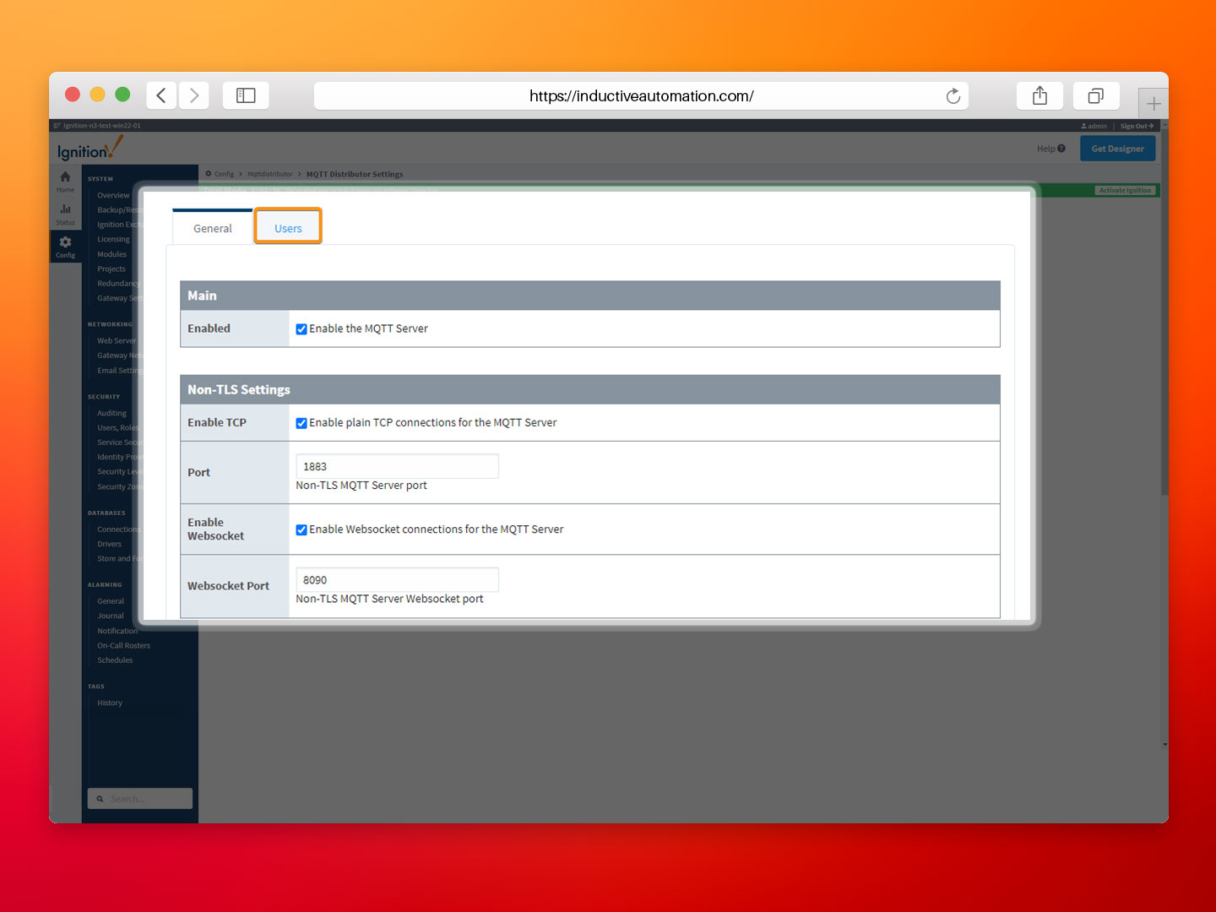Disable plain TCP connections for MQTT
This screenshot has height=912, width=1216.
pos(301,422)
